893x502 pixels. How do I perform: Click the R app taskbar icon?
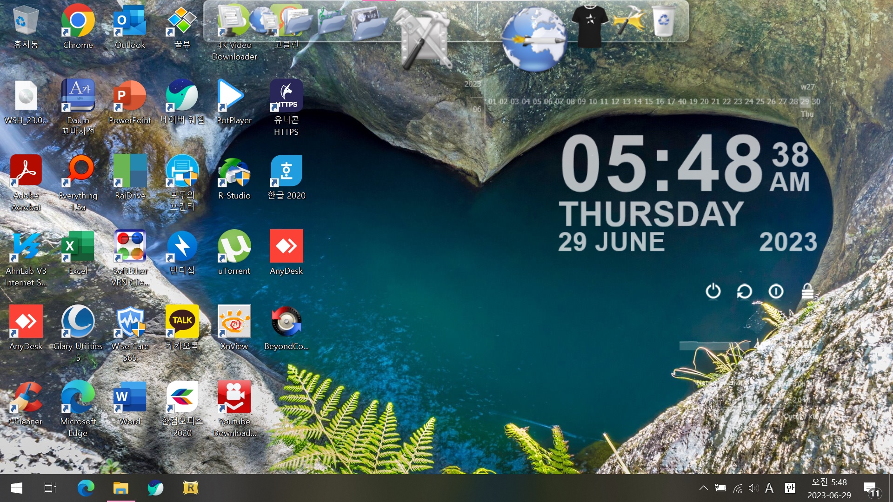pos(190,488)
